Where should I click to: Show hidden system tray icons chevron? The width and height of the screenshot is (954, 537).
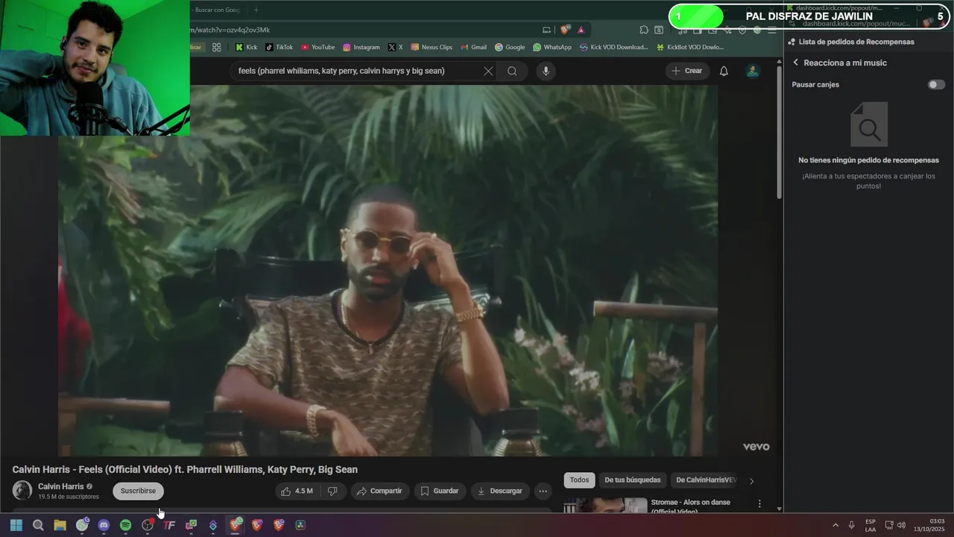coord(835,525)
